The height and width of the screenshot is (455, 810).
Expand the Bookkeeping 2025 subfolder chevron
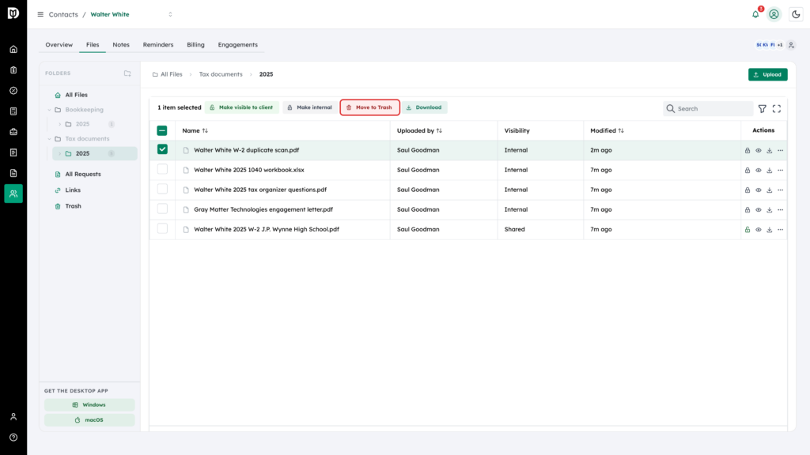[x=60, y=124]
